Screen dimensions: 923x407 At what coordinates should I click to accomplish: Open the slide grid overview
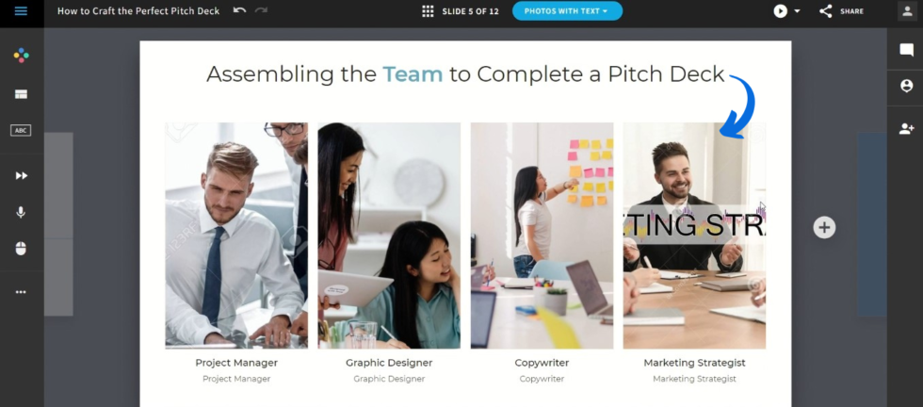428,11
